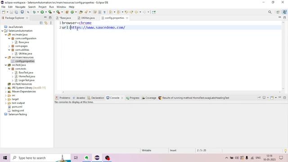Switch to the Coverage tab
The image size is (288, 162).
click(149, 98)
